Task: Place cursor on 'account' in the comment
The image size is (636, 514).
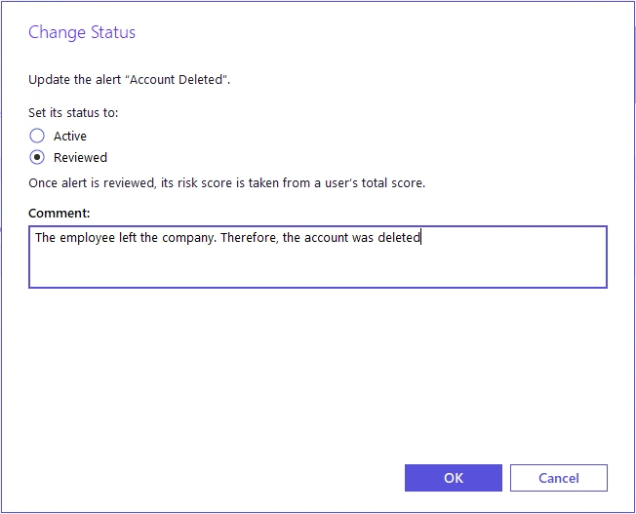Action: pyautogui.click(x=326, y=237)
